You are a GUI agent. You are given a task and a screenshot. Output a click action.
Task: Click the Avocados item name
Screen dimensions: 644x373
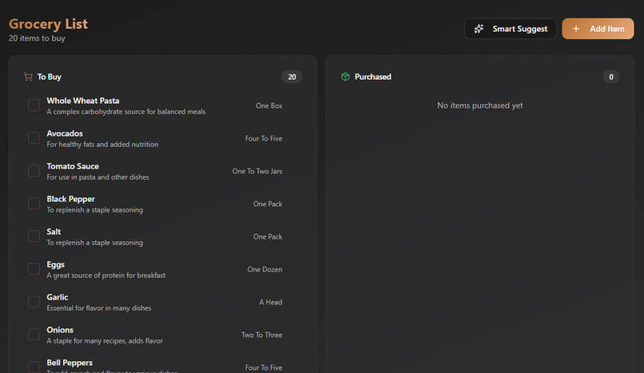tap(65, 133)
